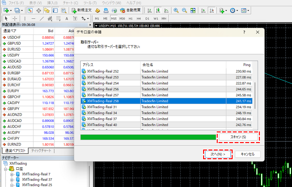Click the green server scan progress bar
The width and height of the screenshot is (292, 187).
coord(148,137)
